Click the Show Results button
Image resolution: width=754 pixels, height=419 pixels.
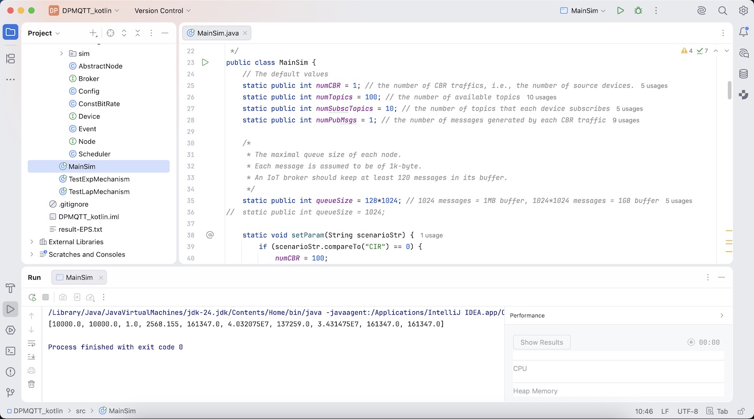541,342
